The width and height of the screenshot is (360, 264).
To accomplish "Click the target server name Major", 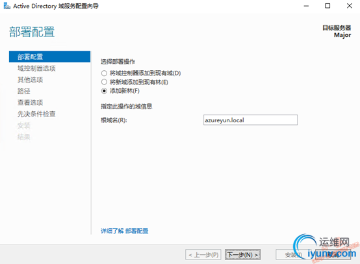I will [x=342, y=35].
